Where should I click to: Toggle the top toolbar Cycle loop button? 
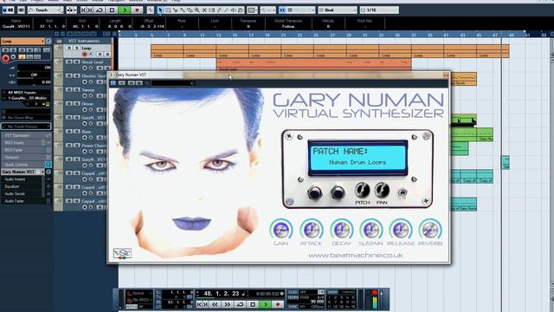tap(100, 10)
